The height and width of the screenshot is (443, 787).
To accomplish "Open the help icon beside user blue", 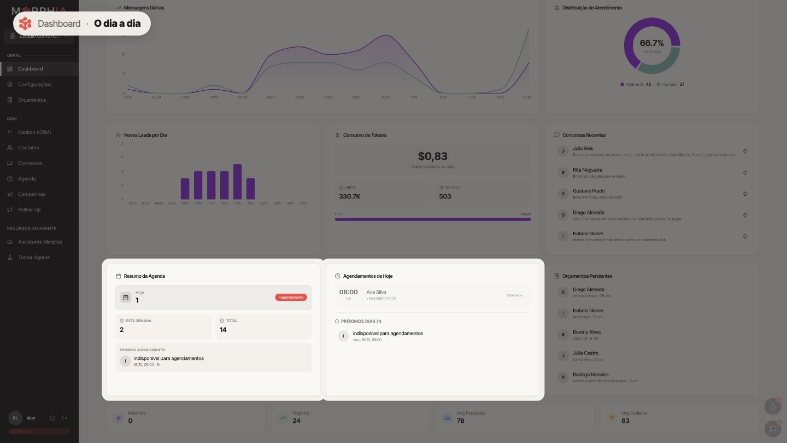I will tap(53, 418).
